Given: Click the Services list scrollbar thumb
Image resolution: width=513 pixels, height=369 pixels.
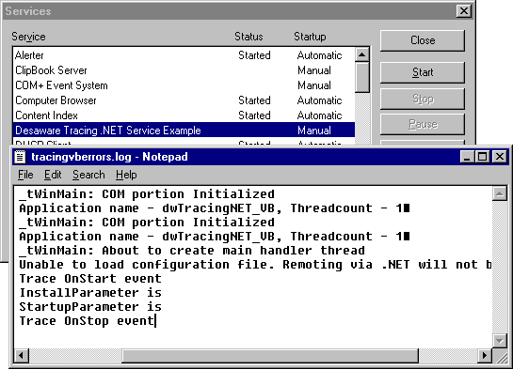Looking at the screenshot, I should (361, 78).
